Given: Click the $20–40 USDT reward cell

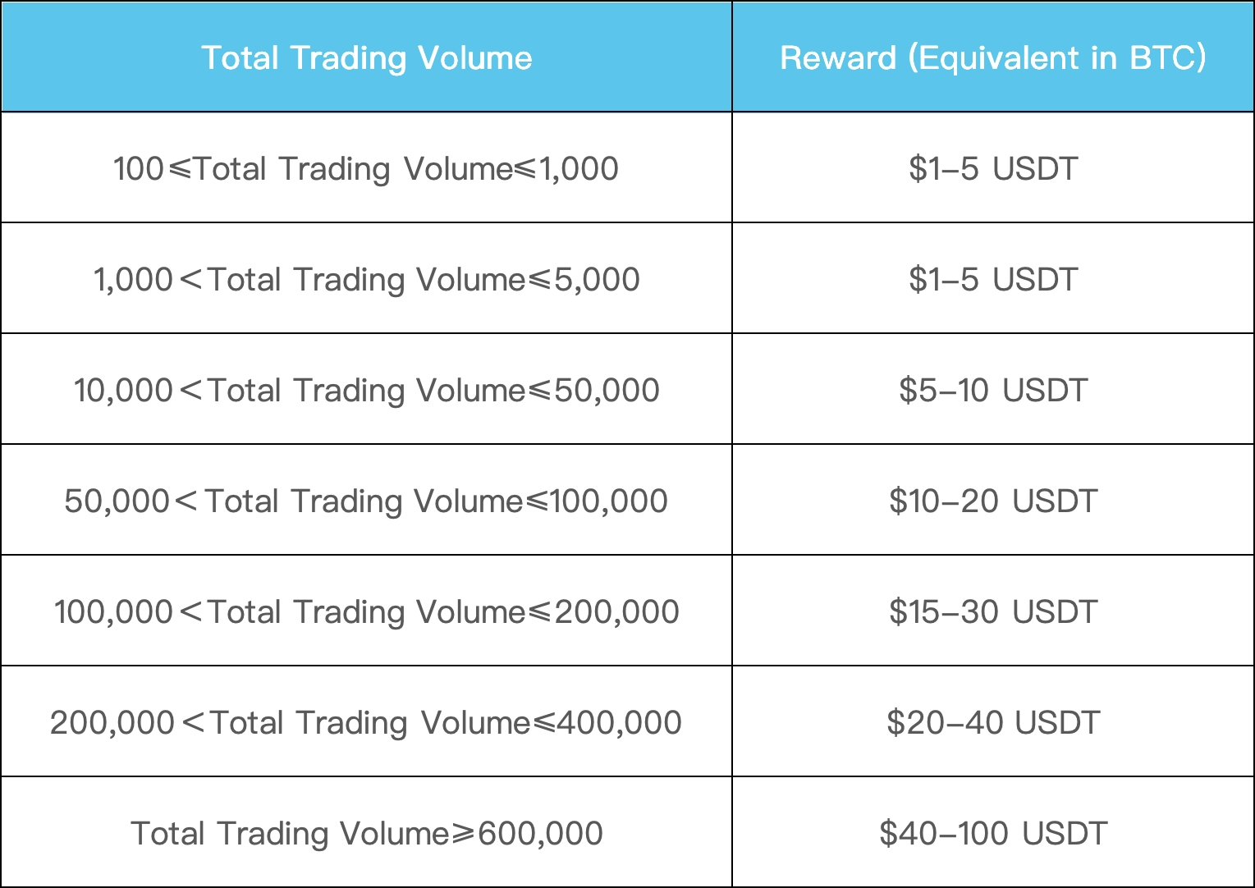Looking at the screenshot, I should (992, 722).
